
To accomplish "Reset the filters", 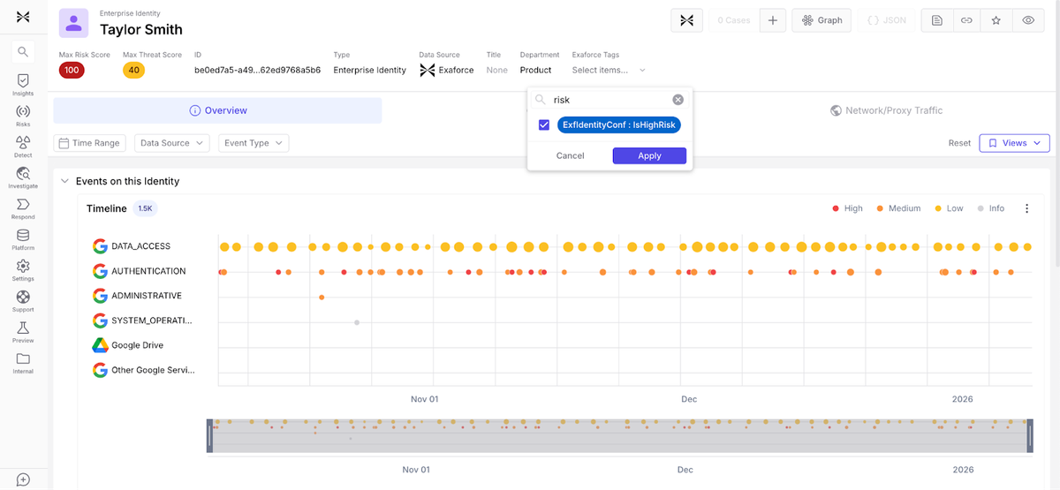I will [x=959, y=143].
